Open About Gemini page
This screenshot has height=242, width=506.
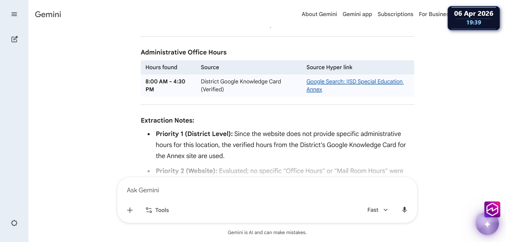319,14
